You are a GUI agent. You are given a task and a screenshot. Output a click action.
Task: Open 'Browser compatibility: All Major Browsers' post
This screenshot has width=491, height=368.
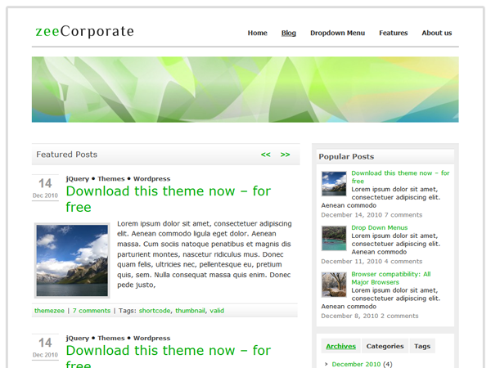pyautogui.click(x=390, y=279)
